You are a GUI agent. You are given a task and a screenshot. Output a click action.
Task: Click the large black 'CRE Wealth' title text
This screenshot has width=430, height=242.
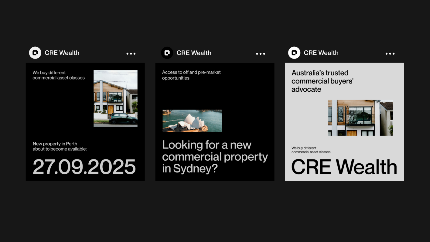pyautogui.click(x=344, y=167)
